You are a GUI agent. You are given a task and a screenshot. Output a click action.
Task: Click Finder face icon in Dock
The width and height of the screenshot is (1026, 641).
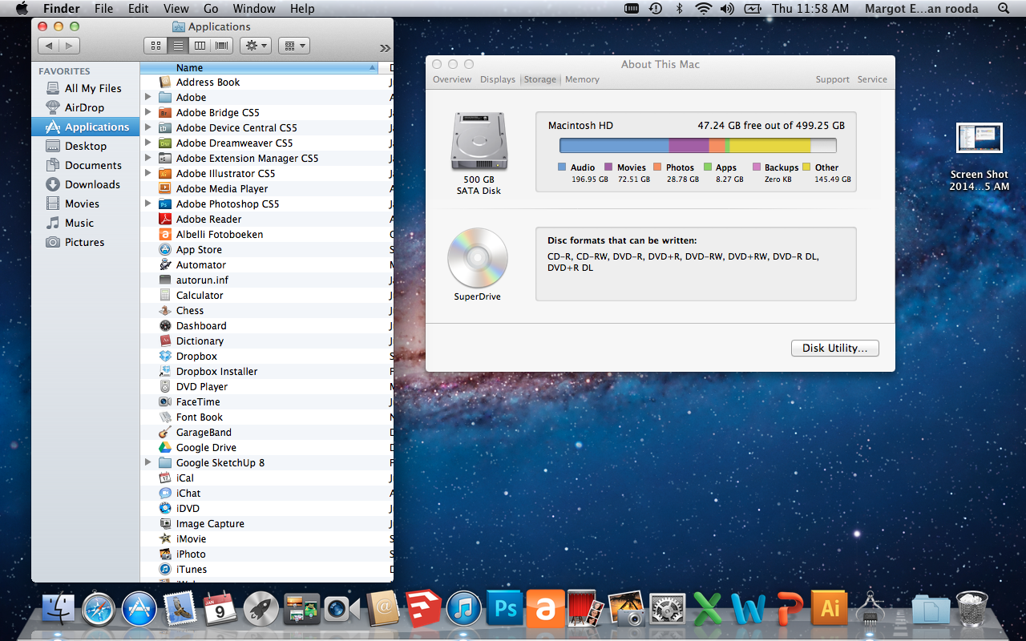click(x=58, y=610)
